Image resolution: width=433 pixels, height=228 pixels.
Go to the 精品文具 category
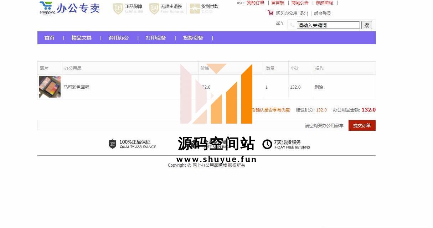pyautogui.click(x=81, y=38)
